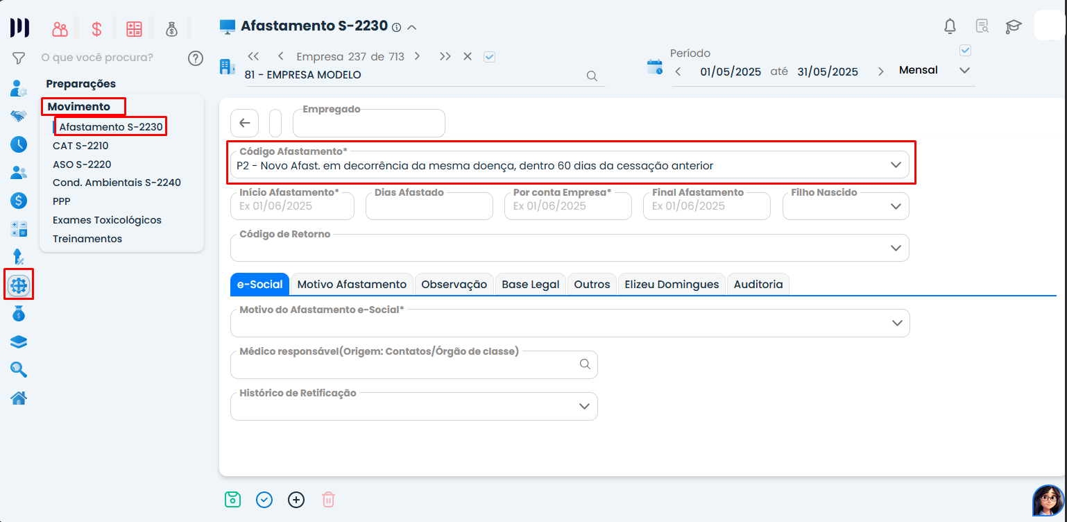Switch to the Motivo Afastamento tab

pos(352,284)
